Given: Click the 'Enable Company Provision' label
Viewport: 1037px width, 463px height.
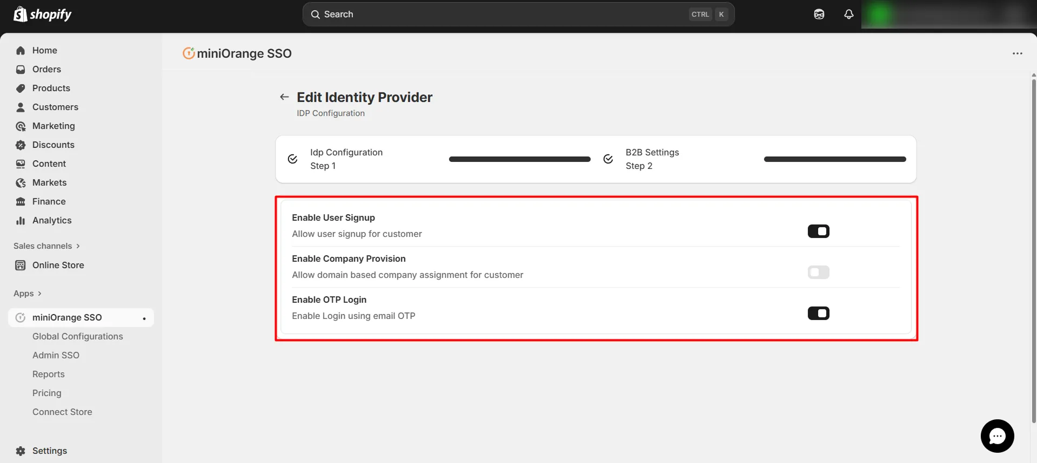Looking at the screenshot, I should [x=349, y=258].
